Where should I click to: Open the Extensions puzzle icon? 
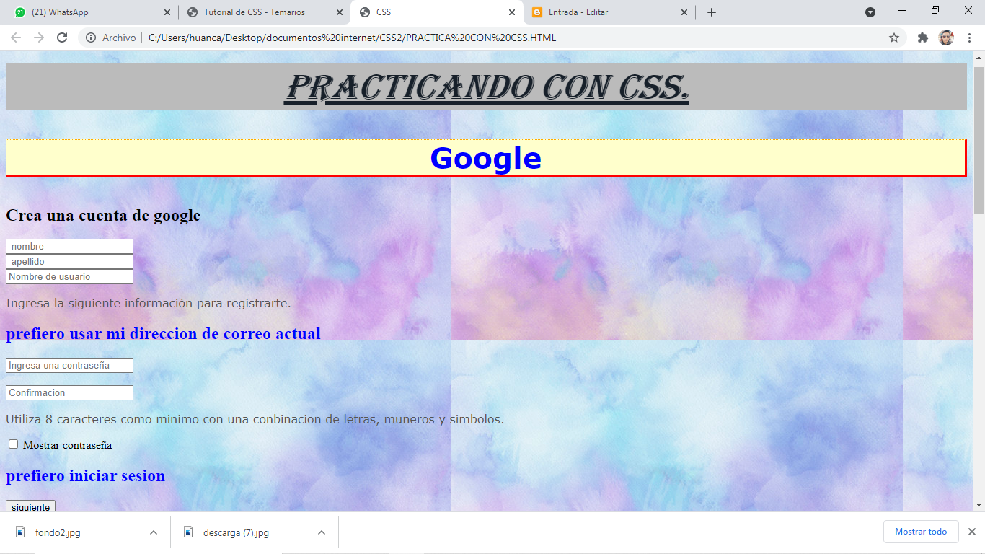coord(922,38)
